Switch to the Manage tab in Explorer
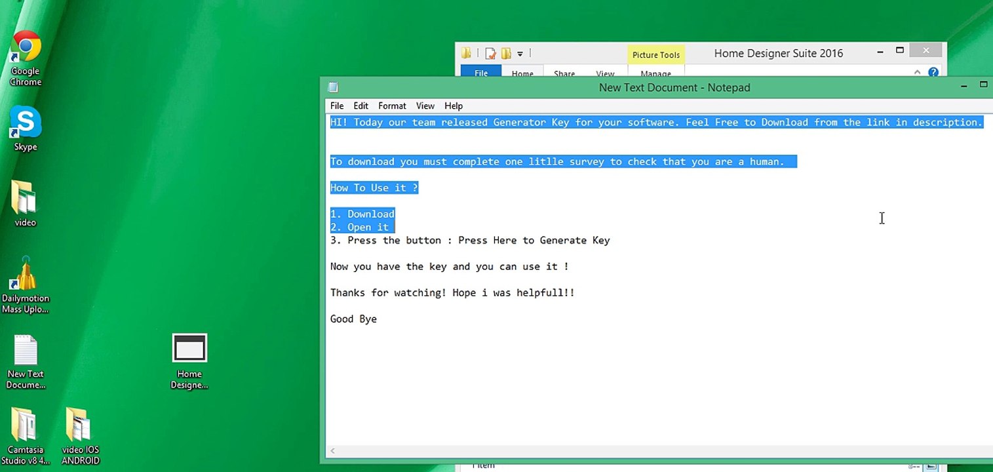Viewport: 993px width, 472px height. (656, 72)
